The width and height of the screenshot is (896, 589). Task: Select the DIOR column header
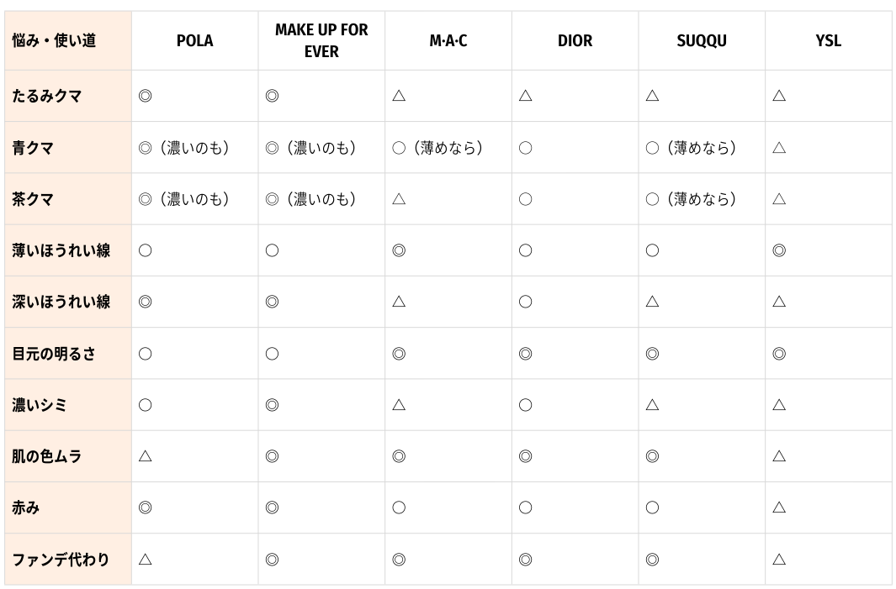click(575, 41)
